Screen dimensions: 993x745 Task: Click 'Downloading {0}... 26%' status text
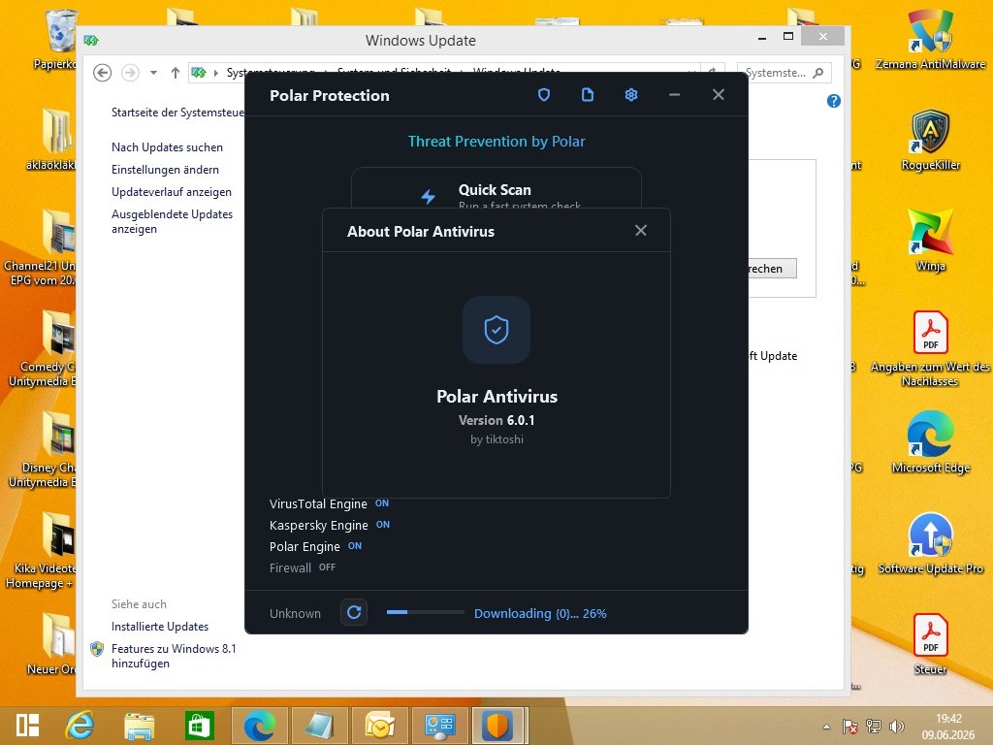click(x=540, y=613)
